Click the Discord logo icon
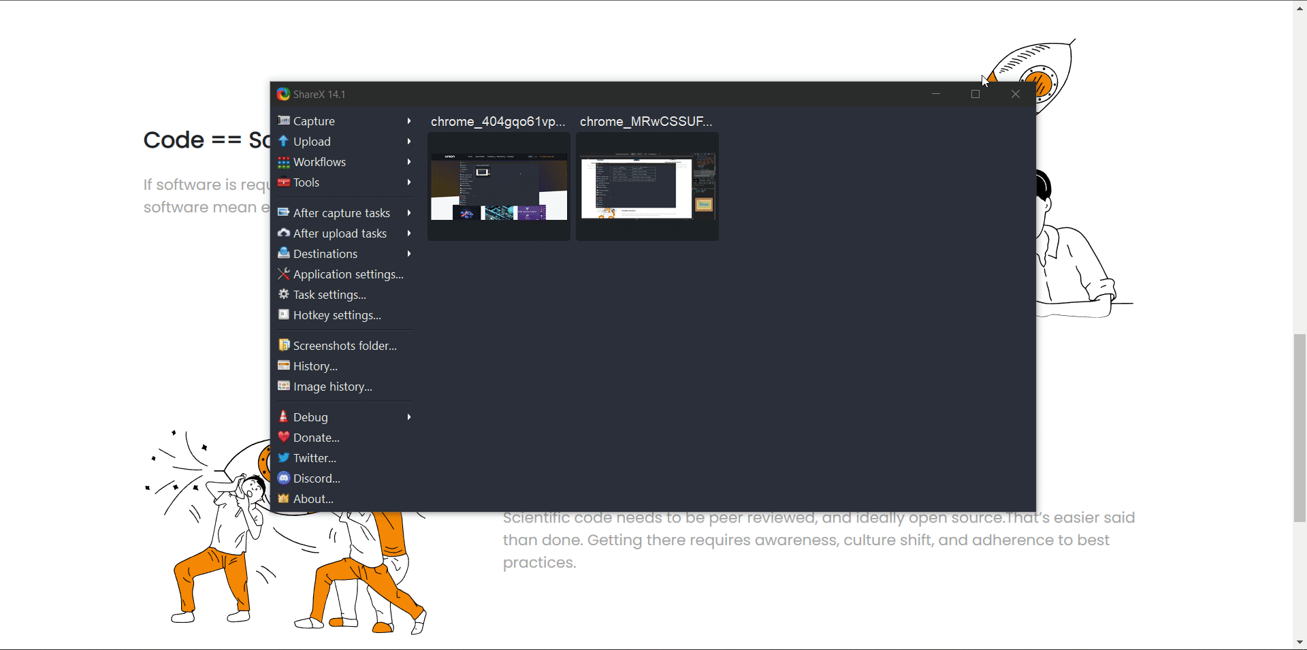 click(x=284, y=478)
